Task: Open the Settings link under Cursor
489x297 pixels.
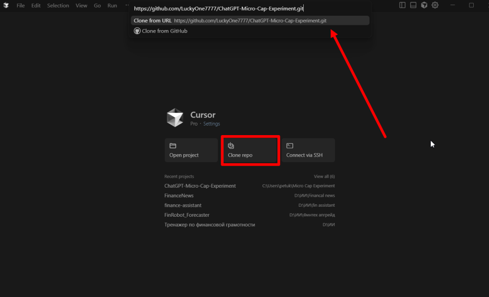Action: [212, 124]
